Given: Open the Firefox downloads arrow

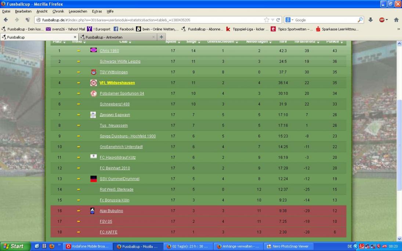Looking at the screenshot, I should pyautogui.click(x=370, y=20).
